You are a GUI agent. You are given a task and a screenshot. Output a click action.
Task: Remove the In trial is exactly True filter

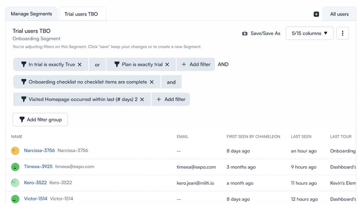coord(80,65)
